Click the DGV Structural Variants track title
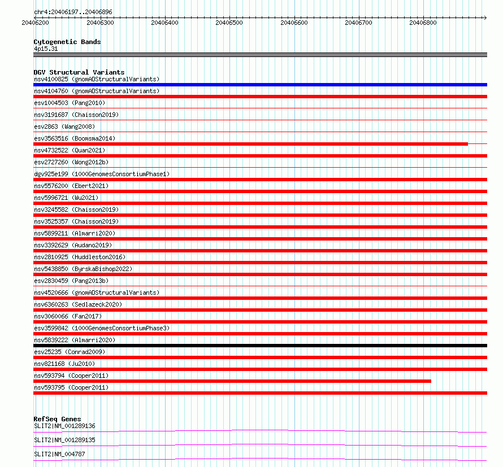This screenshot has width=503, height=467. point(79,72)
